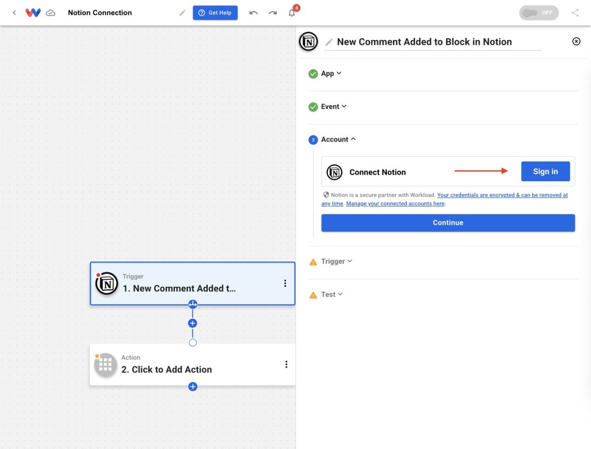The image size is (591, 449).
Task: Click the green check beside Event
Action: click(313, 107)
